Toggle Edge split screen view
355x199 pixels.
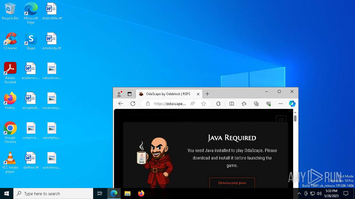[232, 104]
